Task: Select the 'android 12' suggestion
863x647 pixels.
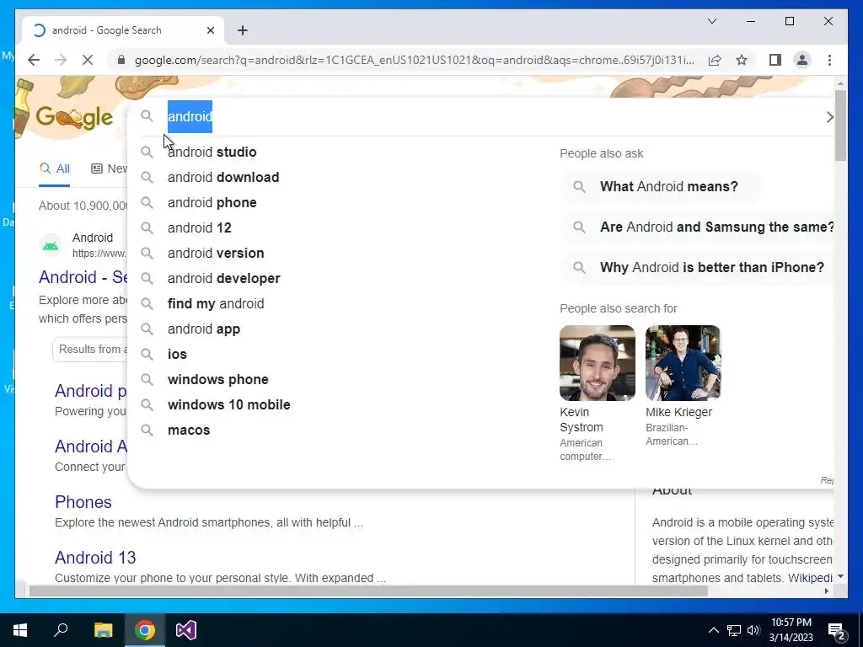Action: click(x=199, y=227)
